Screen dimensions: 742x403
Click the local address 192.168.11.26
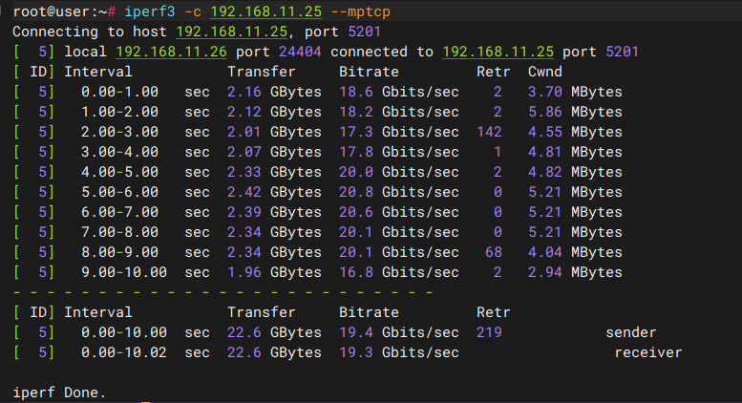point(171,52)
